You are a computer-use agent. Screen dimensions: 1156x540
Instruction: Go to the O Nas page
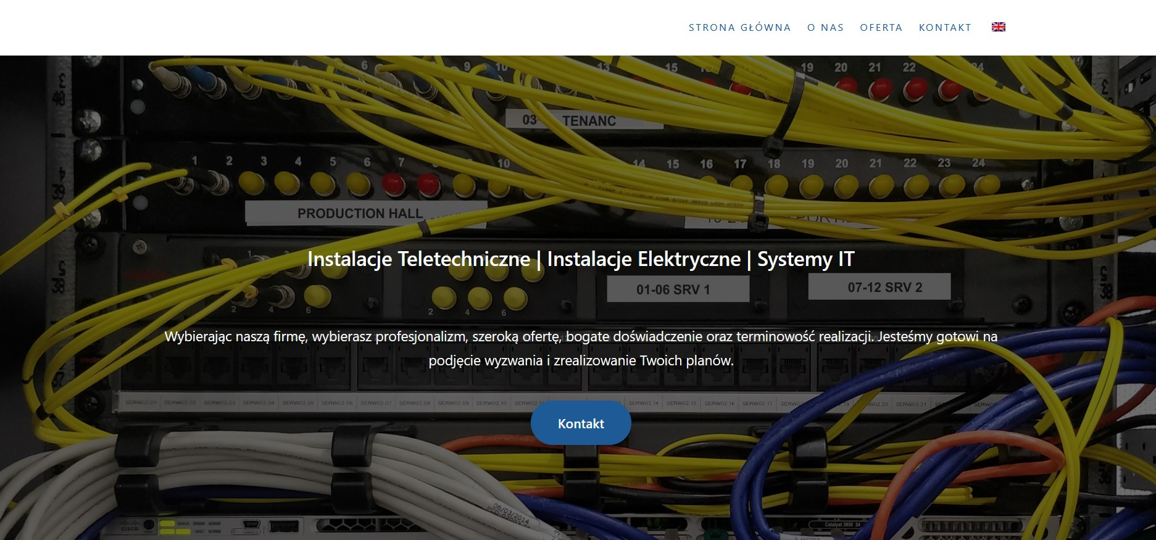(825, 27)
